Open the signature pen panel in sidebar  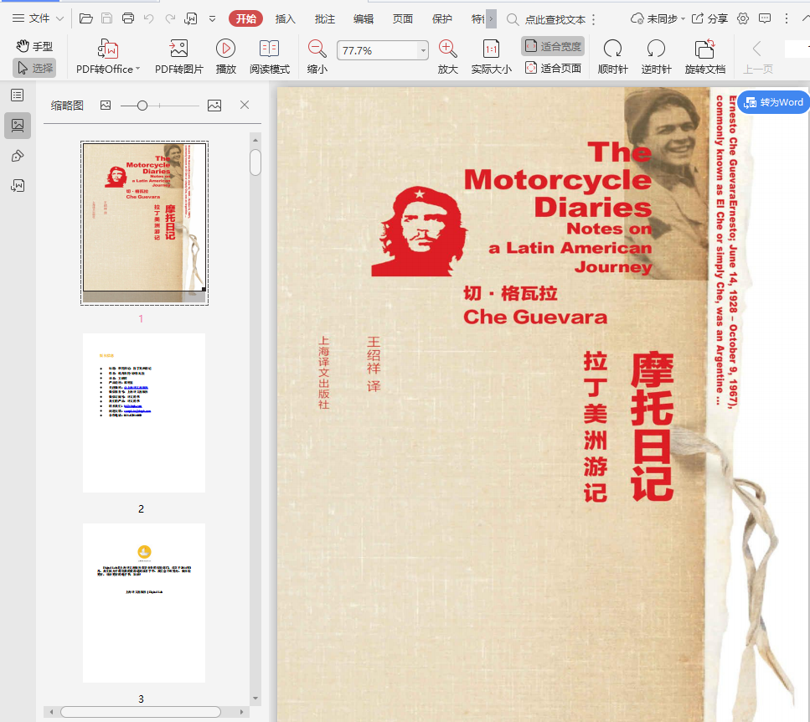pyautogui.click(x=17, y=156)
